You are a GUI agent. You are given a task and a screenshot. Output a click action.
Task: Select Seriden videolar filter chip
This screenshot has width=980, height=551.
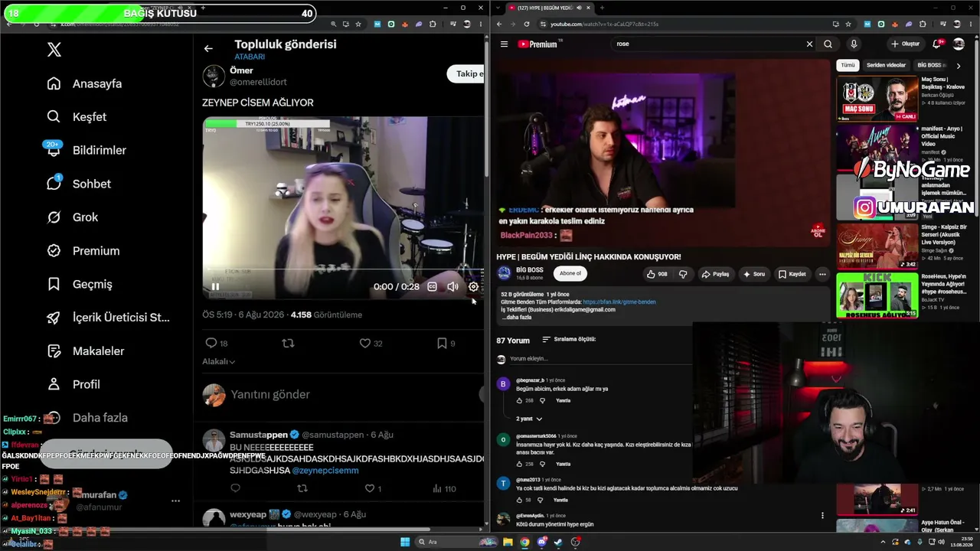[886, 66]
